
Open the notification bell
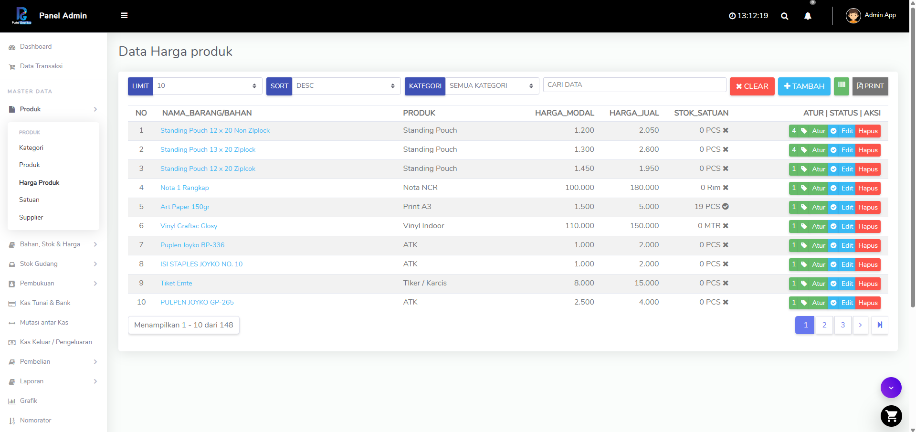pos(808,16)
